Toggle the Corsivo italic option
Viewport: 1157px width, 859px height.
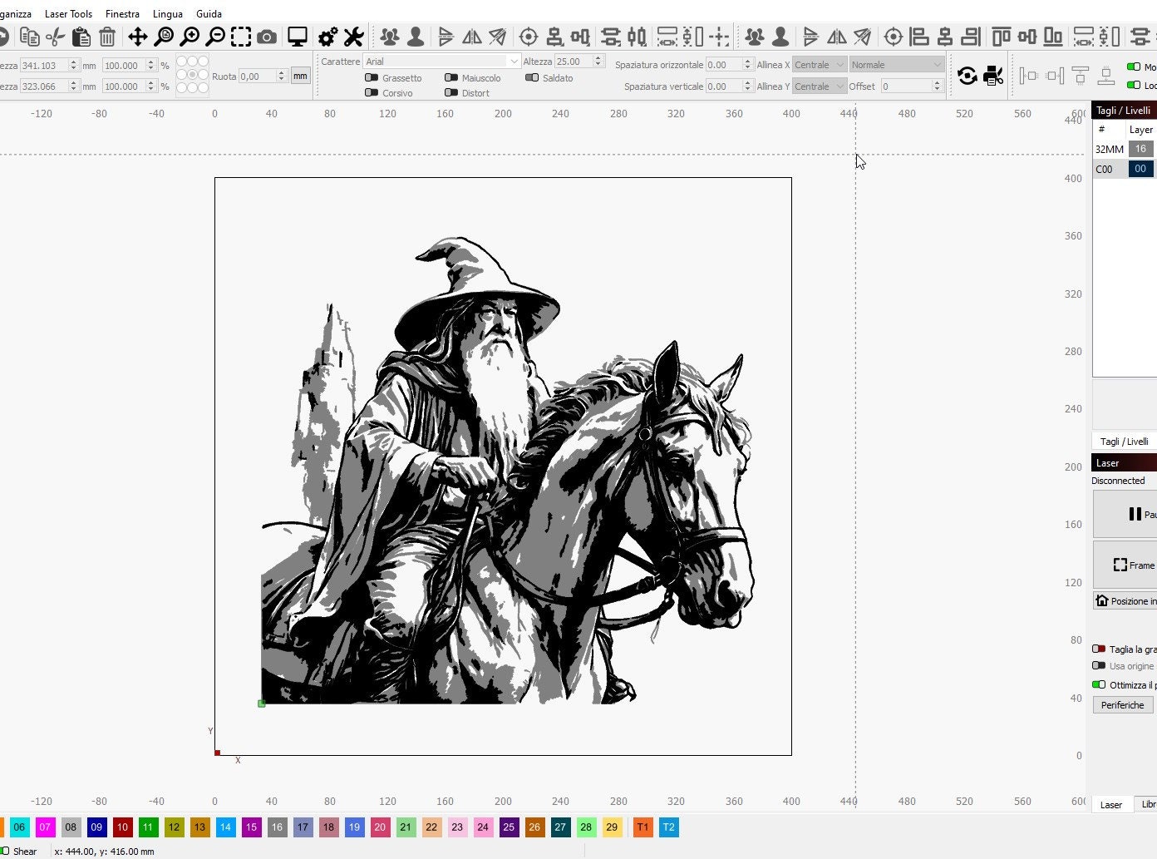[x=372, y=93]
